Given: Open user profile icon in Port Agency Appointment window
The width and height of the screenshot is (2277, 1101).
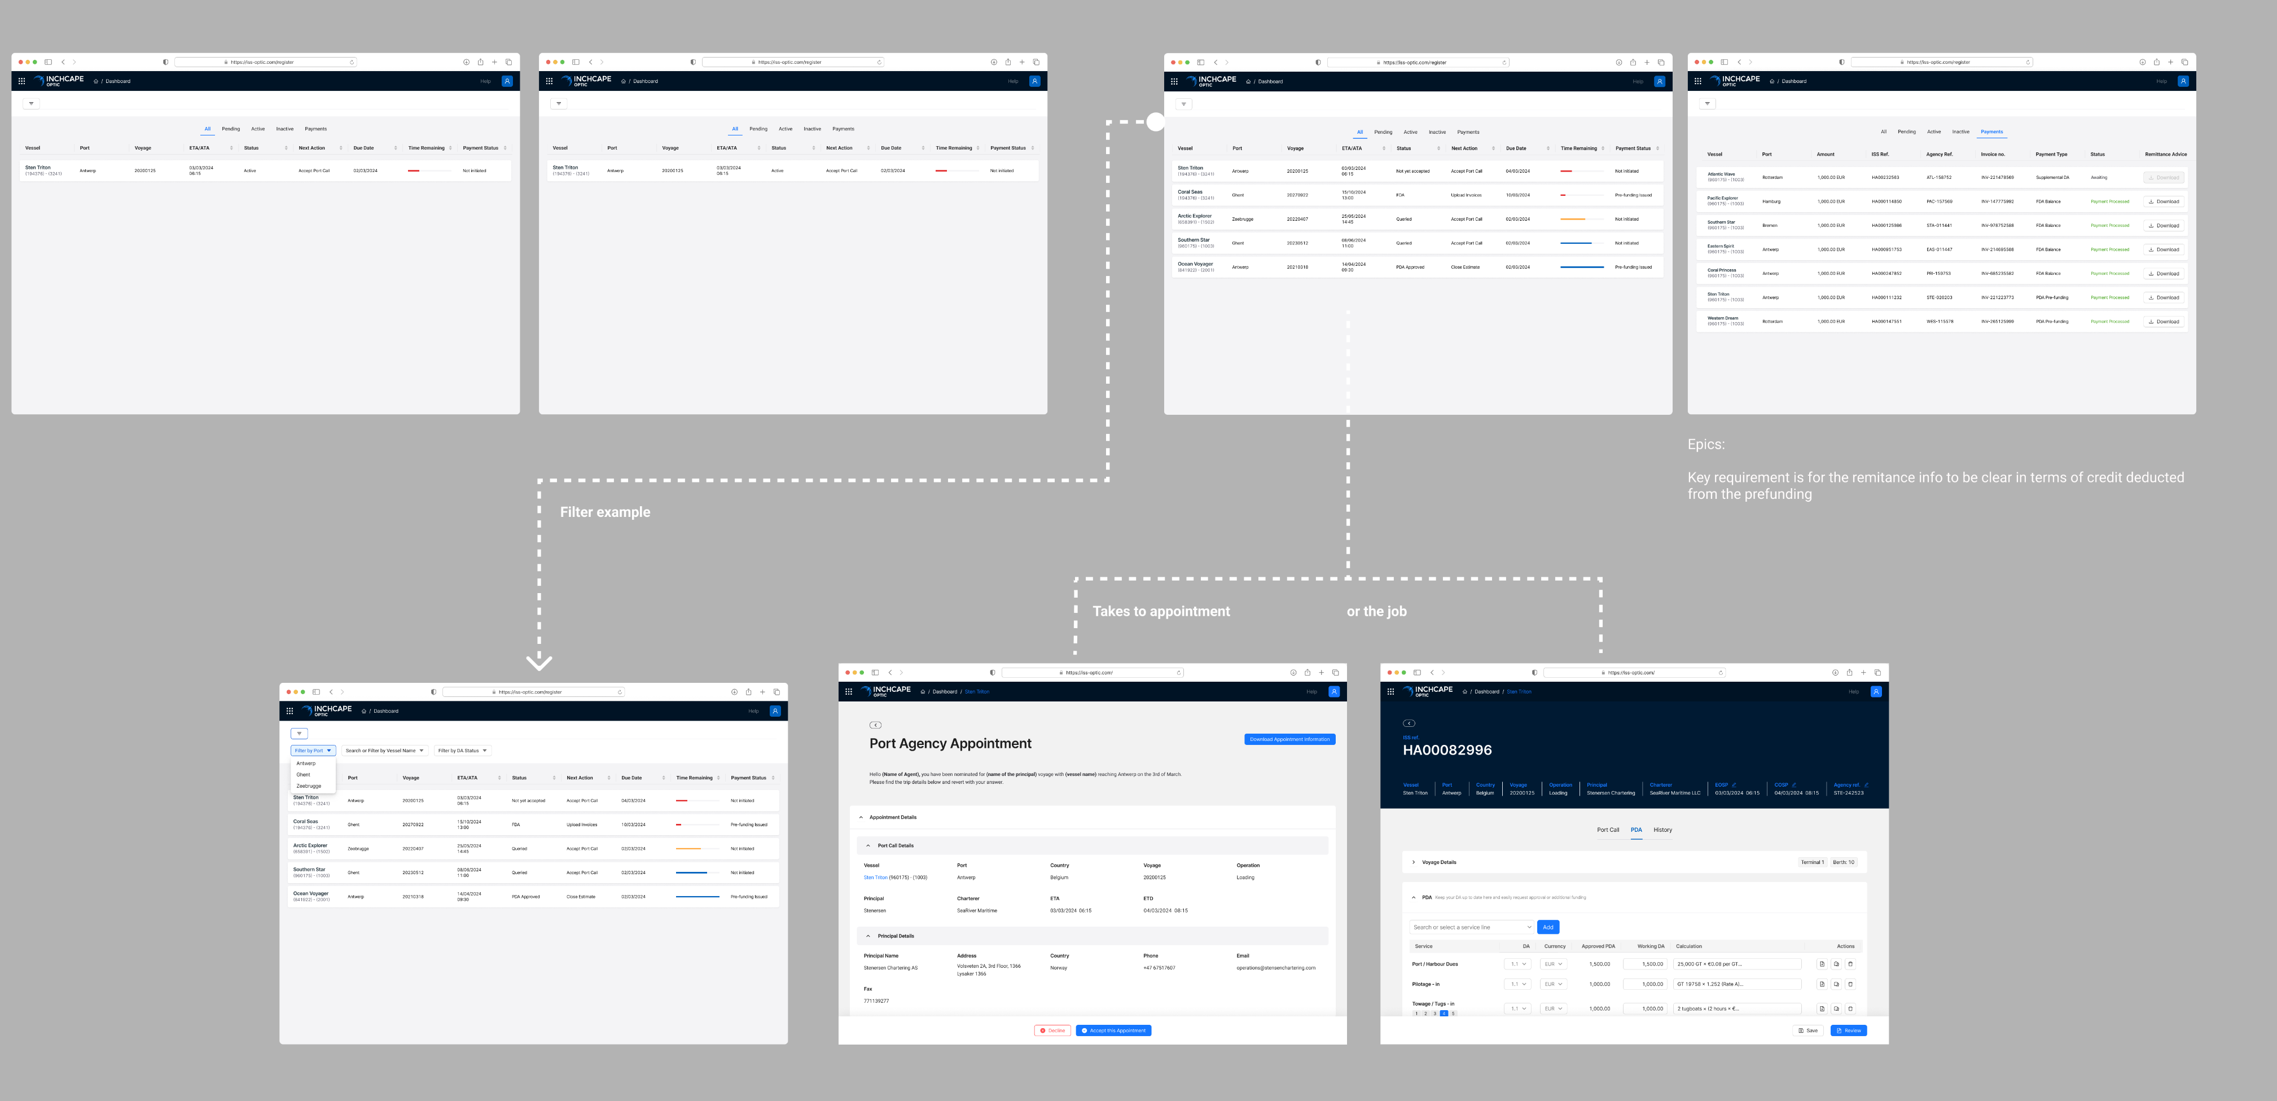Looking at the screenshot, I should point(1334,692).
